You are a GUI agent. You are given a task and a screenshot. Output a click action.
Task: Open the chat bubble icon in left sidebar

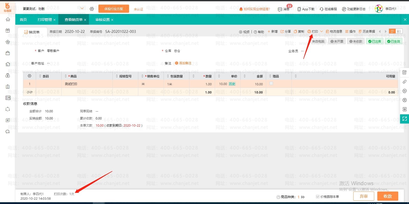pyautogui.click(x=8, y=131)
